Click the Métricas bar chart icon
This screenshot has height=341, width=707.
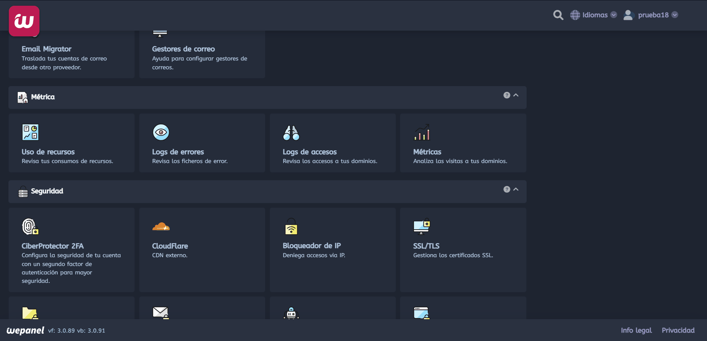(422, 132)
